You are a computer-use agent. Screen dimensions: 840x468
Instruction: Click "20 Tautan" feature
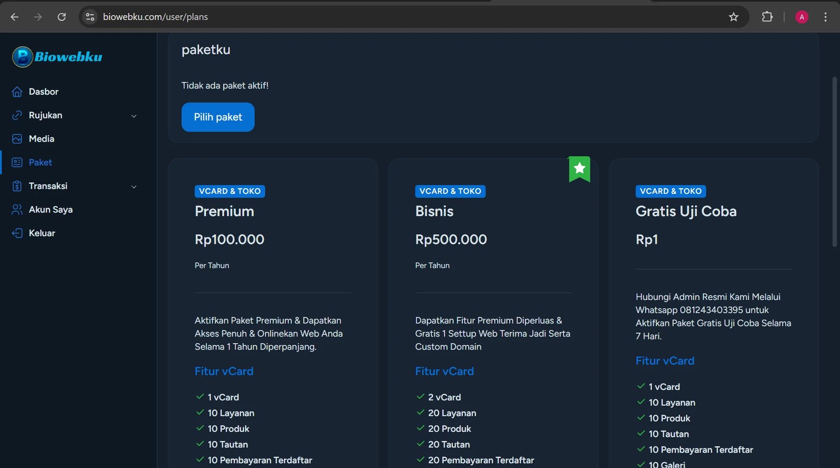(x=449, y=444)
